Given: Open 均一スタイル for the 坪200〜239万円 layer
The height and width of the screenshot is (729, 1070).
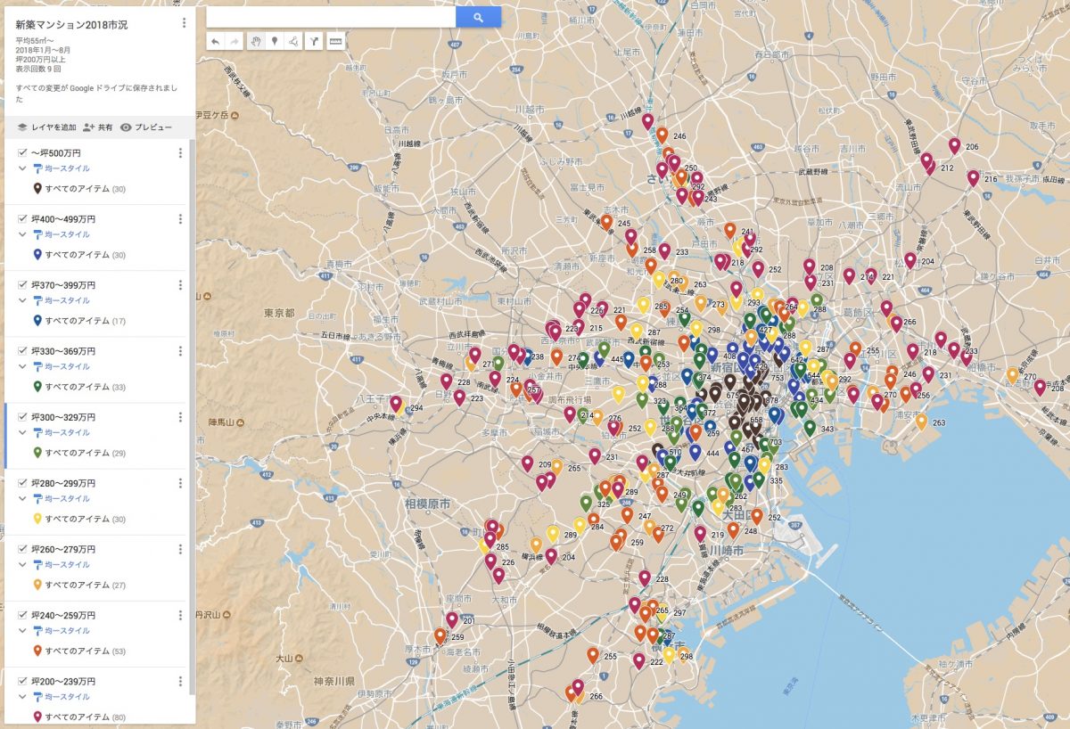Looking at the screenshot, I should point(62,697).
